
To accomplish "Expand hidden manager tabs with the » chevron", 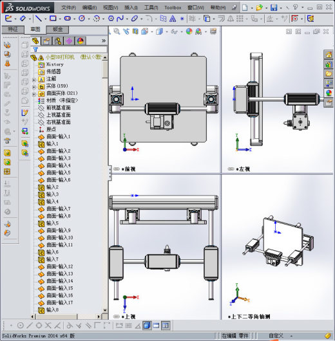I will click(104, 41).
